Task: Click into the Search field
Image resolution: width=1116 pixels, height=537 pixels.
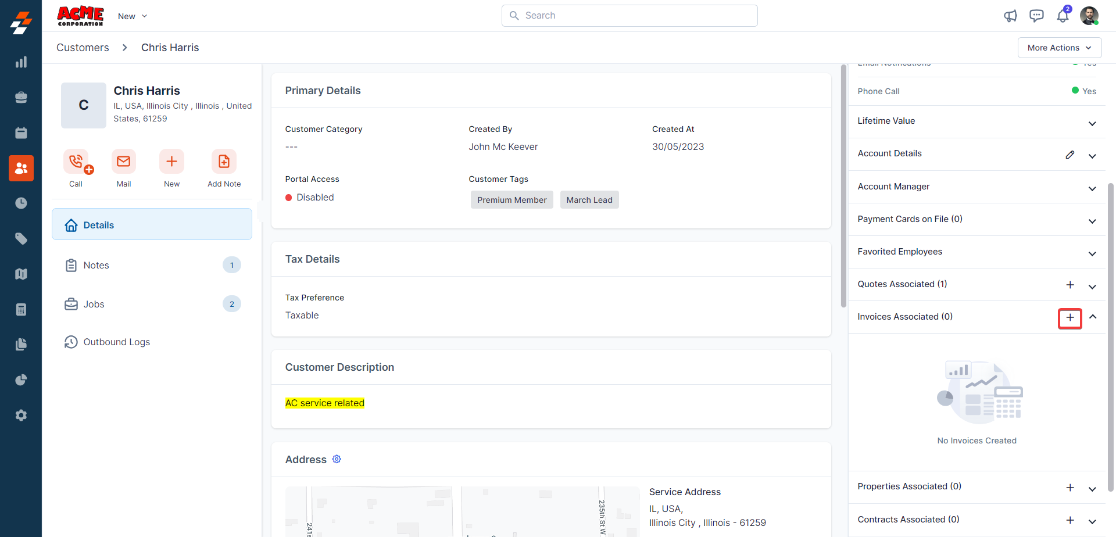Action: point(629,16)
